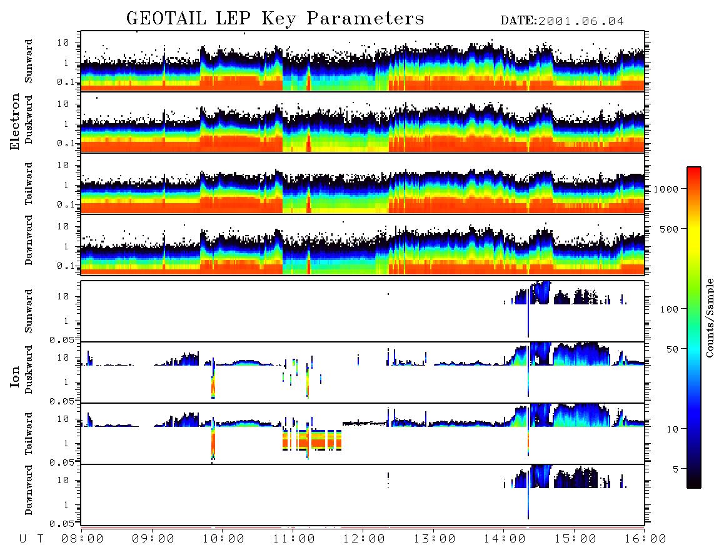Screen dimensions: 714x550
Task: Click the "GEOTAIL LEP Key Parameters" title
Action: (275, 19)
